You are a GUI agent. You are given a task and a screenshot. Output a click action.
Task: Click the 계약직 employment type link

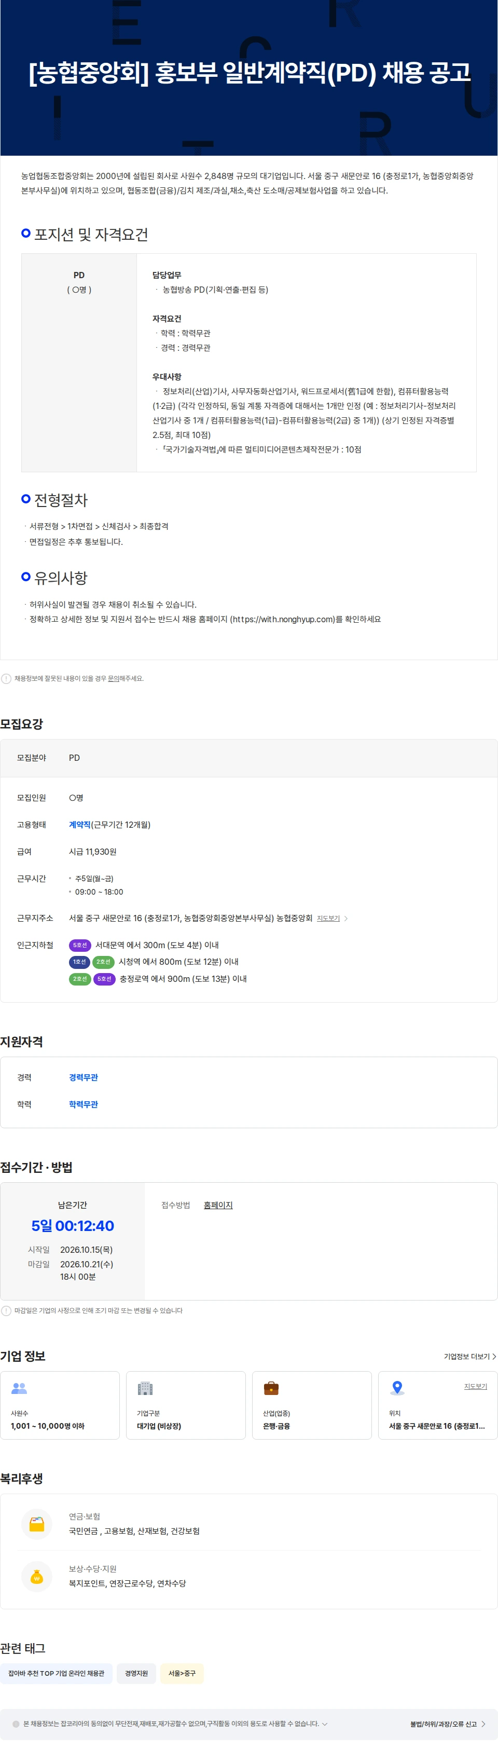click(x=79, y=825)
